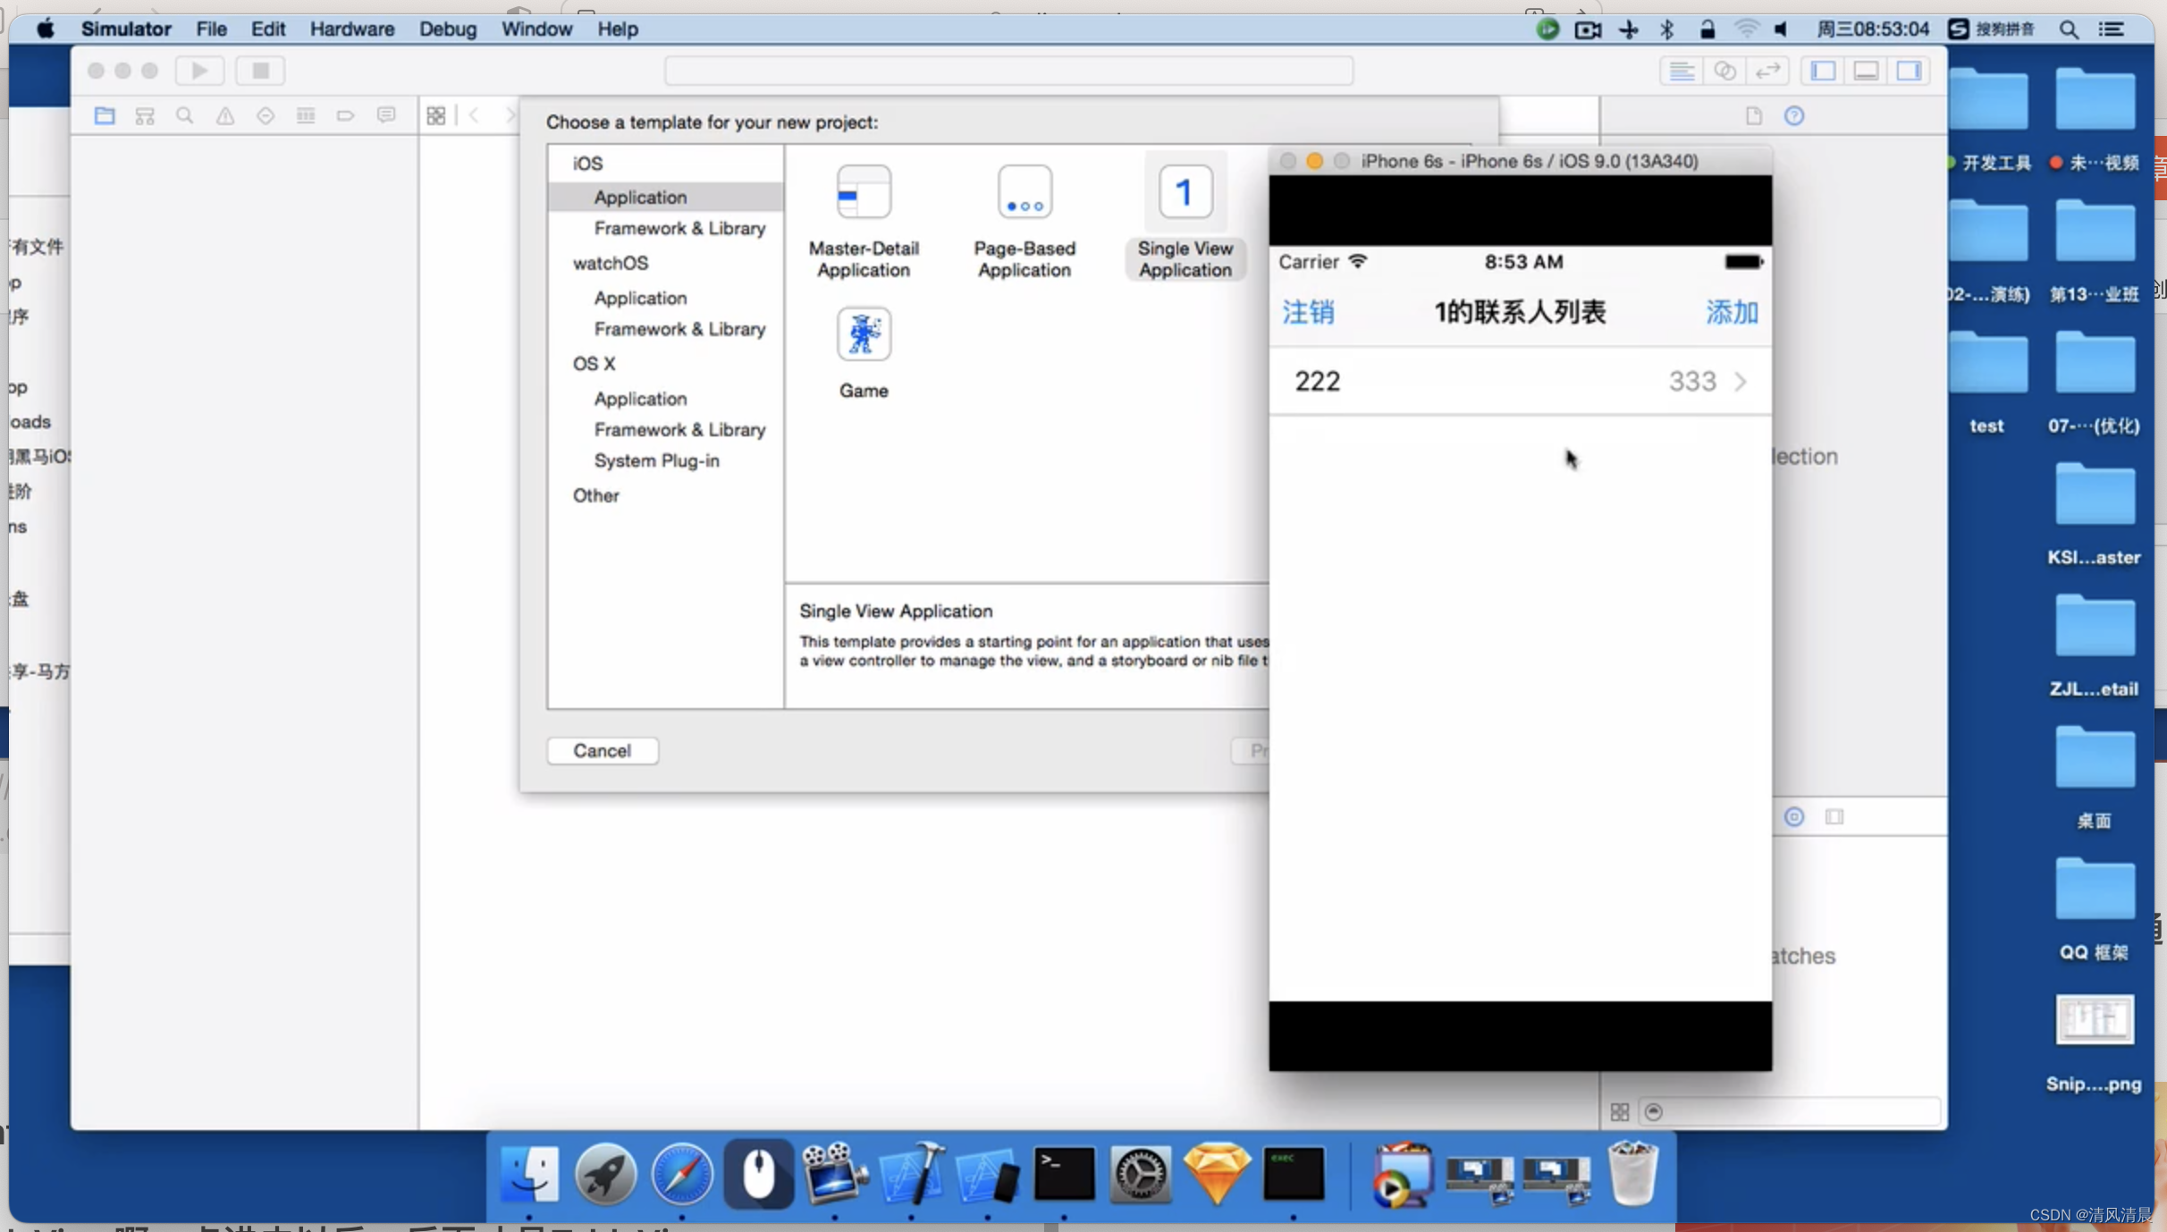Tap the disclosure chevron on row 222
This screenshot has height=1232, width=2167.
pos(1741,382)
